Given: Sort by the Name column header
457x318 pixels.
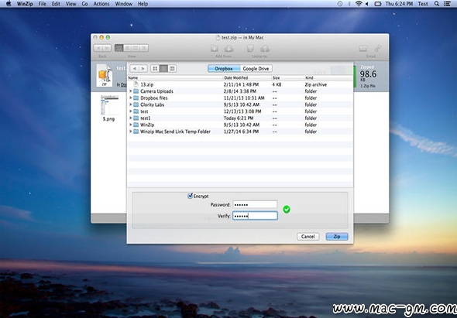Looking at the screenshot, I should coord(175,77).
